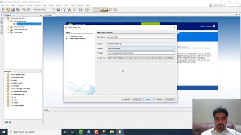Click the last circular icon on the toolbar

pyautogui.click(x=115, y=10)
